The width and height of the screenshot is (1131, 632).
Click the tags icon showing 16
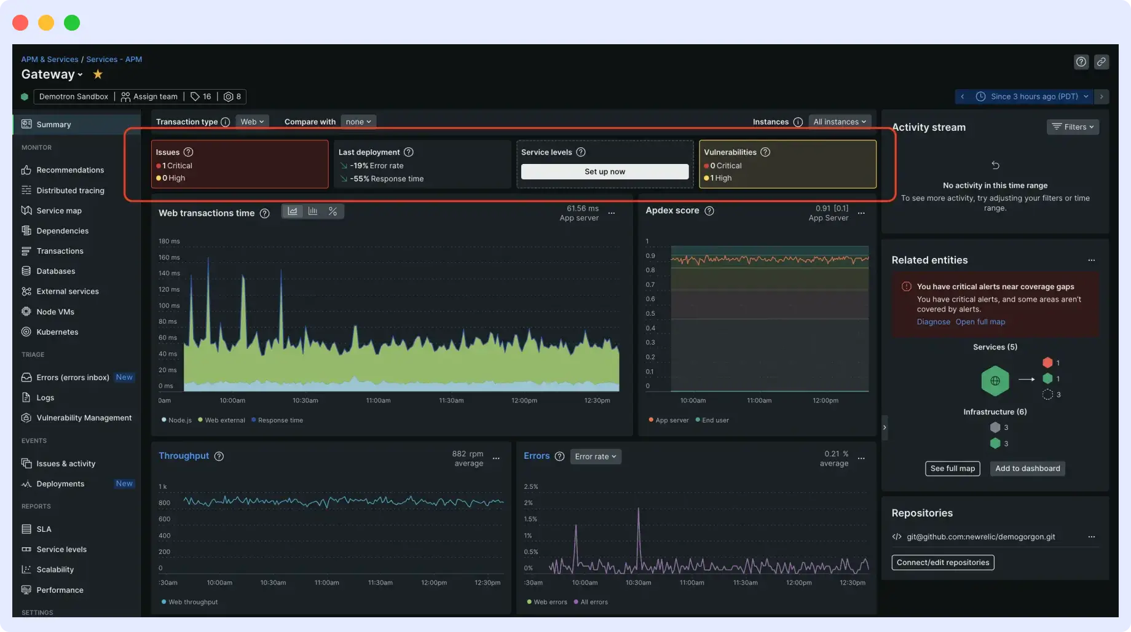201,96
